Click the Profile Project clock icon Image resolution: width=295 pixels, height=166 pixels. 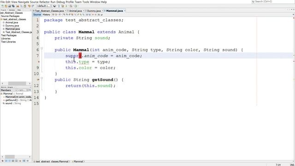(76, 6)
